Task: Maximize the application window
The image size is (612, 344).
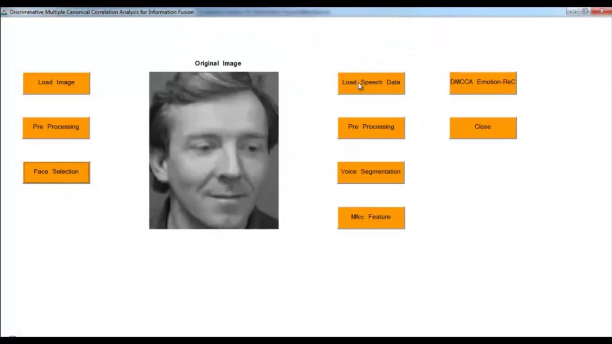Action: tap(584, 11)
